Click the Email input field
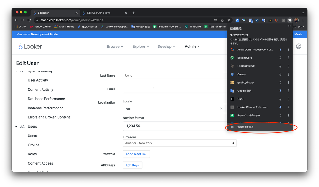Viewport: 319px width, 187px height. (175, 89)
